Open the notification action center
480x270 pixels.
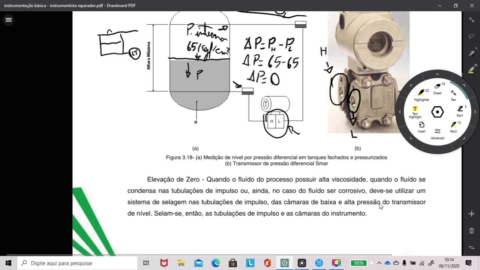tap(468, 263)
